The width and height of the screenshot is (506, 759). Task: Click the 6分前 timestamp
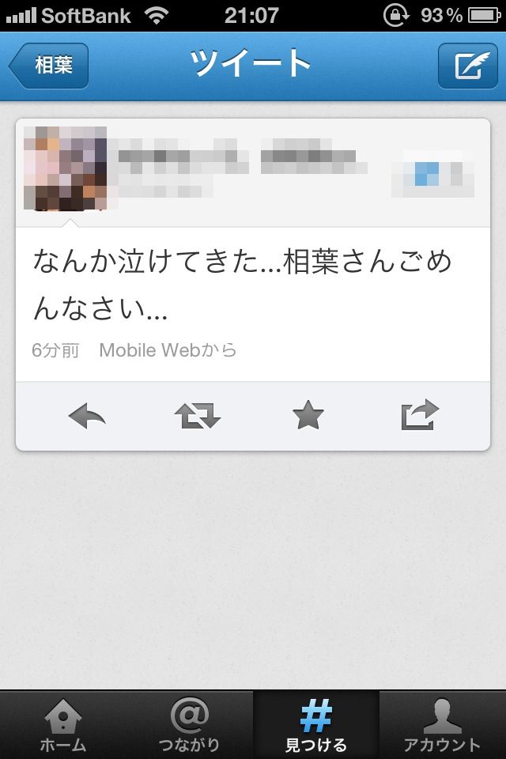55,350
